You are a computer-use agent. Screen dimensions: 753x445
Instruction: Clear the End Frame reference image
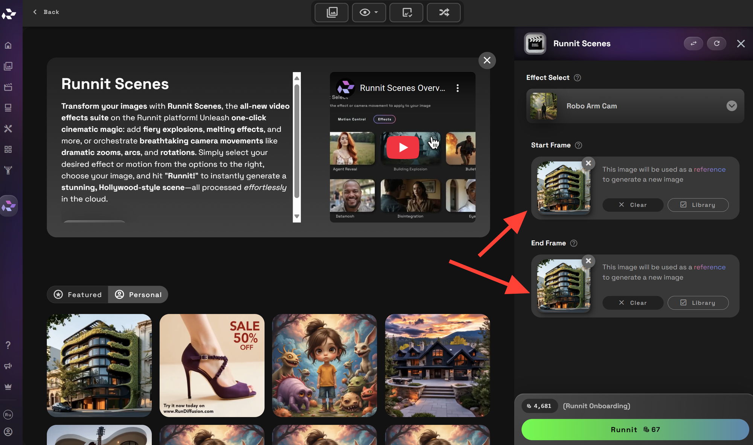633,303
